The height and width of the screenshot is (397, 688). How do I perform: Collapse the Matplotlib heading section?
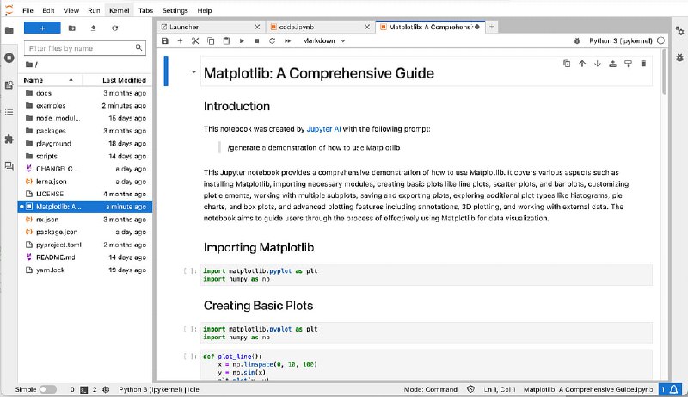[193, 72]
